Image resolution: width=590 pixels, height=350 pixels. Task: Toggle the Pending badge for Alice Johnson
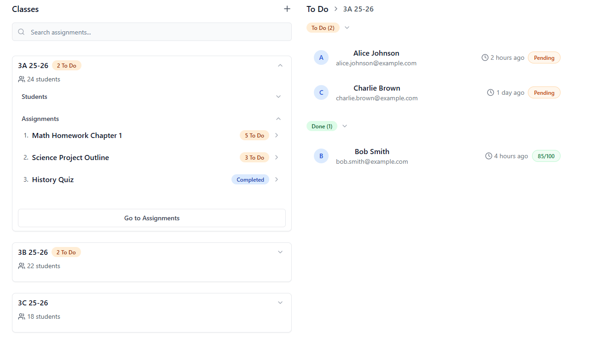(x=544, y=57)
